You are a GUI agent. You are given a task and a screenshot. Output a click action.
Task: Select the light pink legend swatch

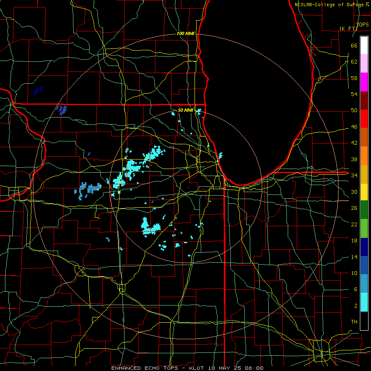364,63
